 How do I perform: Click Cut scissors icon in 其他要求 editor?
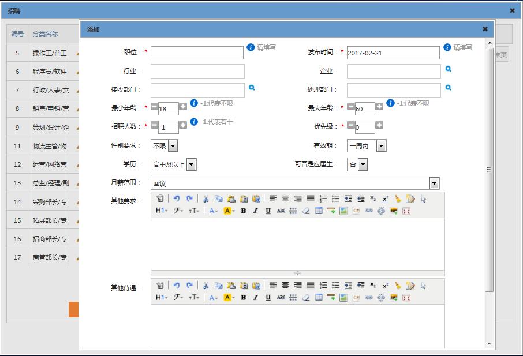click(206, 198)
